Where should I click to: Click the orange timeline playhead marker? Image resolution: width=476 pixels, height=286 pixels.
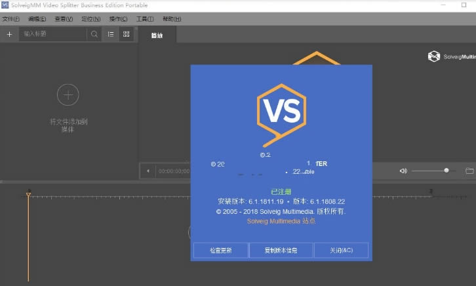coord(28,195)
